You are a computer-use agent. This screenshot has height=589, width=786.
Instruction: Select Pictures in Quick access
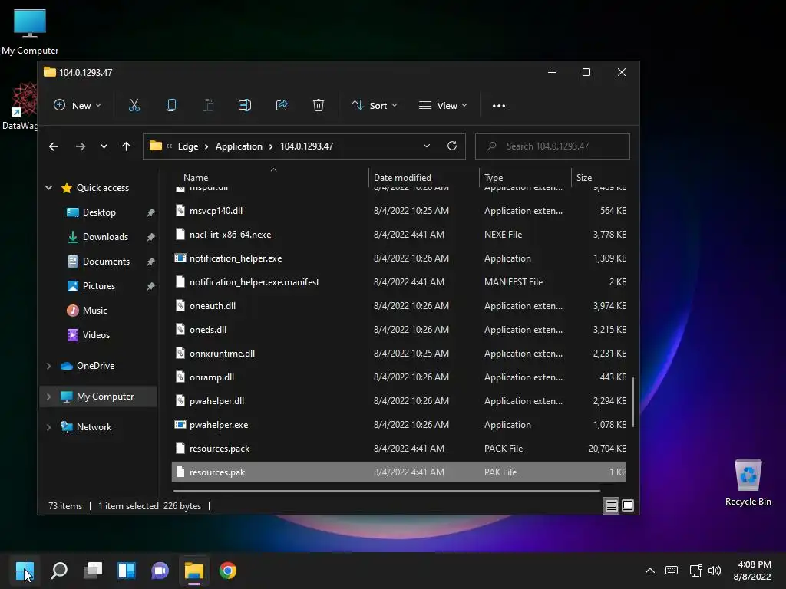click(x=99, y=286)
